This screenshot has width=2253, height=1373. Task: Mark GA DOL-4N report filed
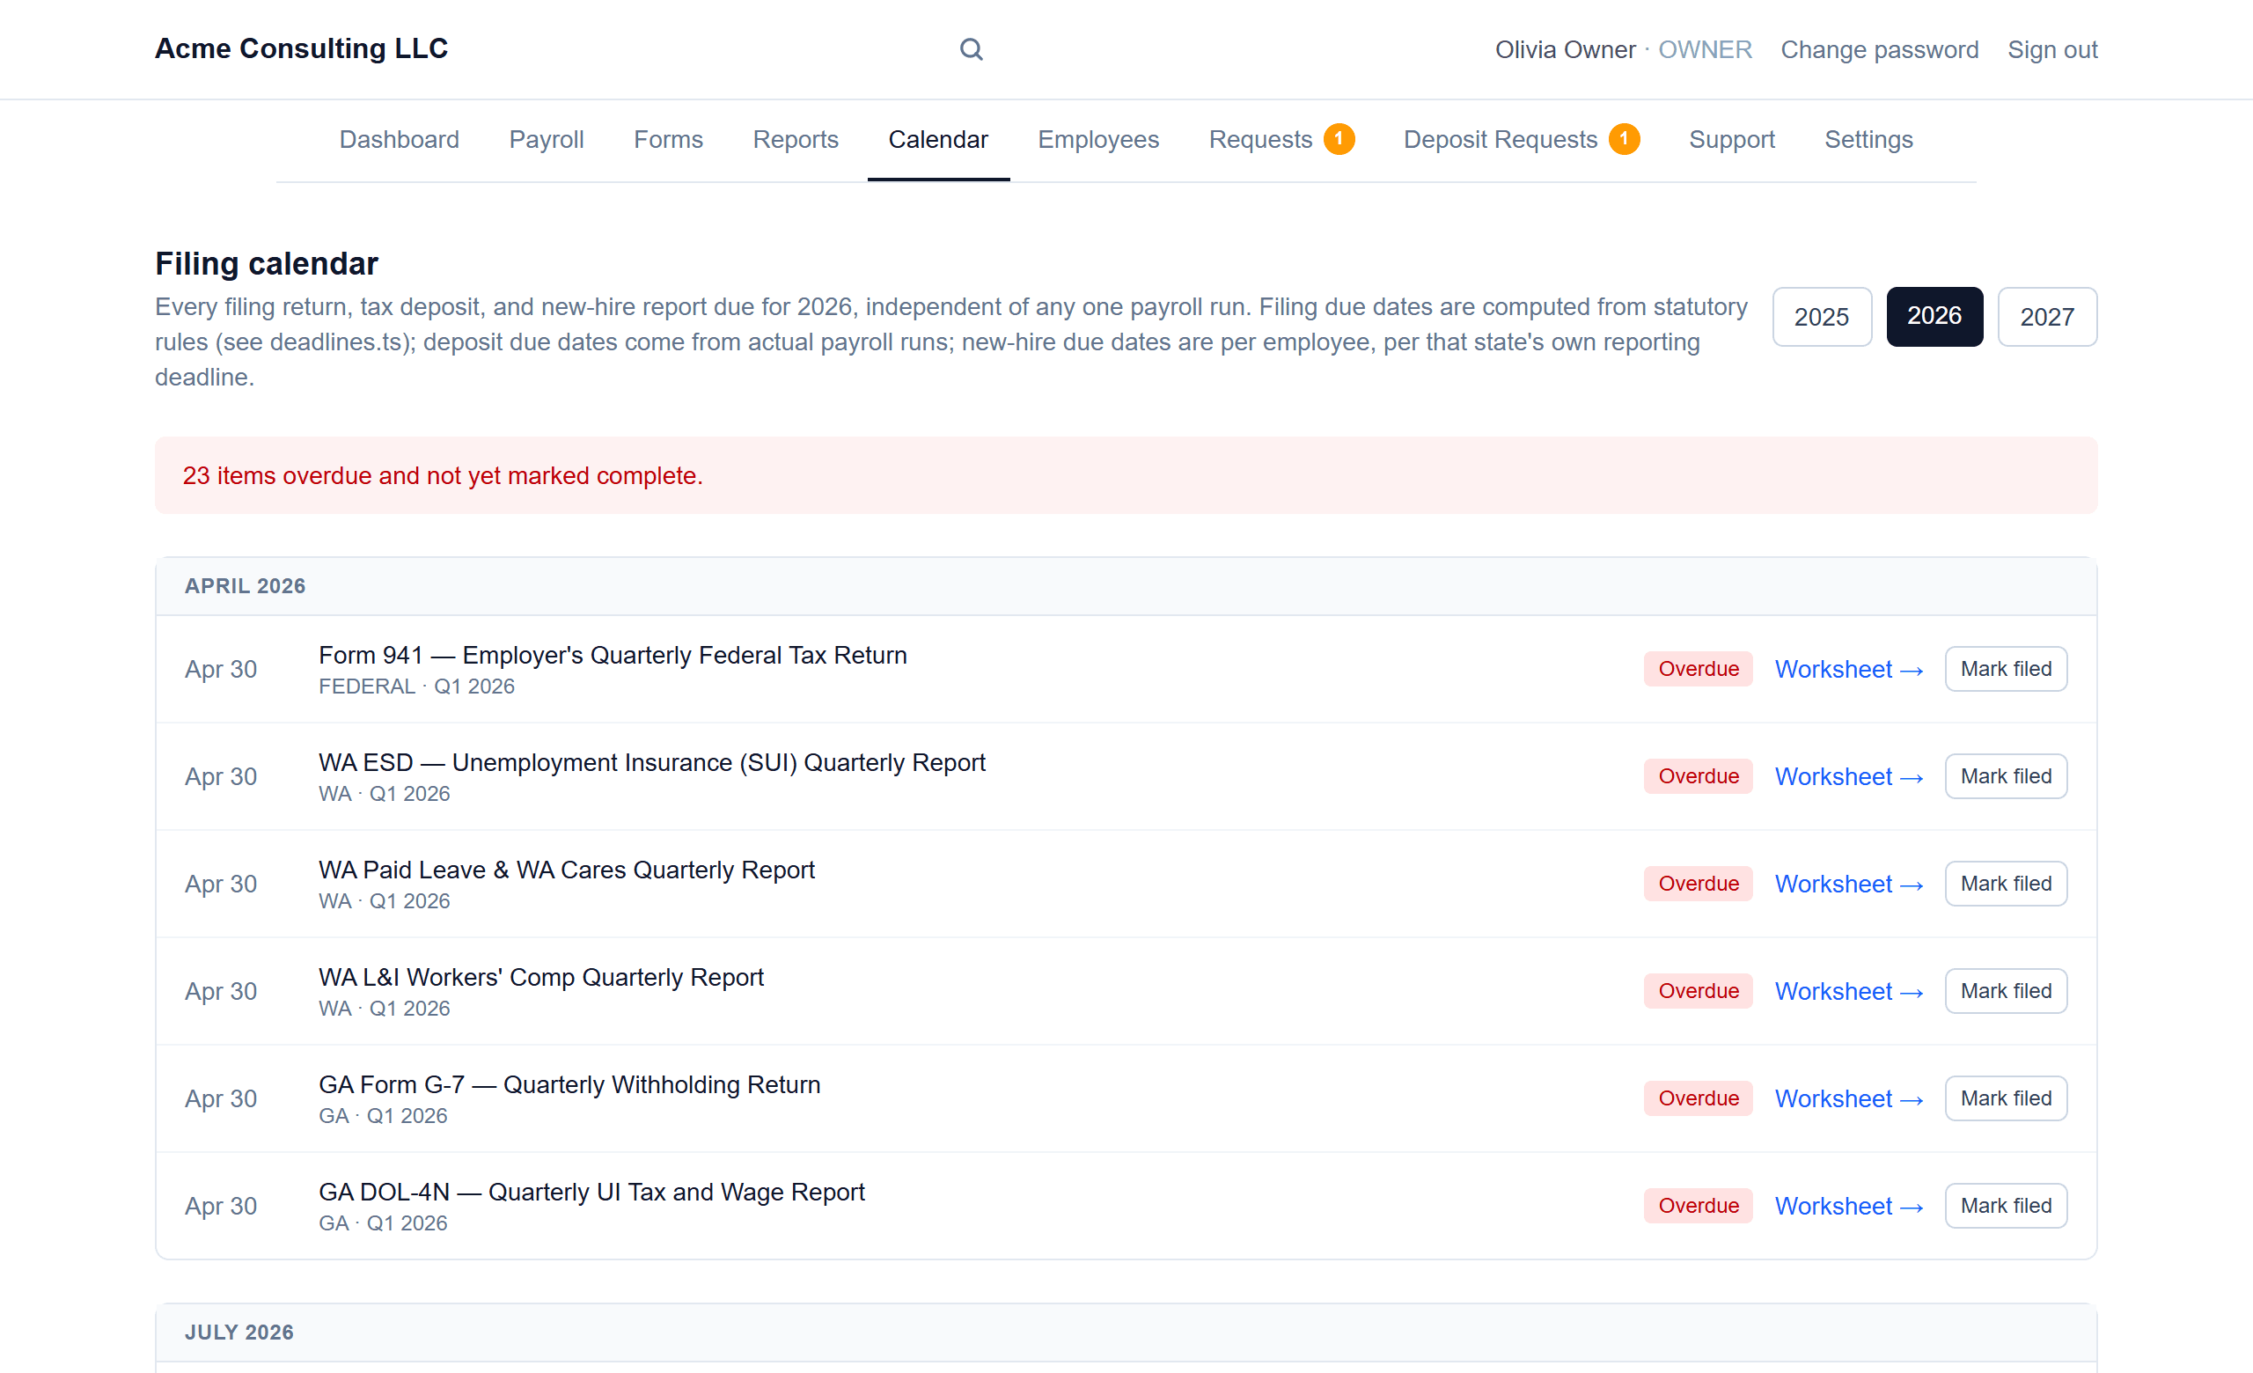pos(2006,1206)
